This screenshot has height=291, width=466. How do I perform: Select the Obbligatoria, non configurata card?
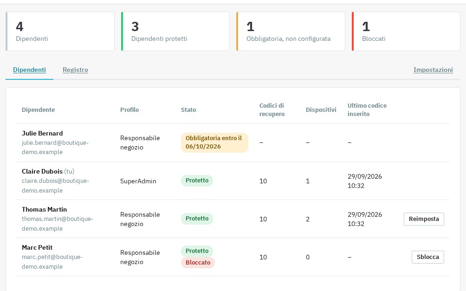pos(291,31)
